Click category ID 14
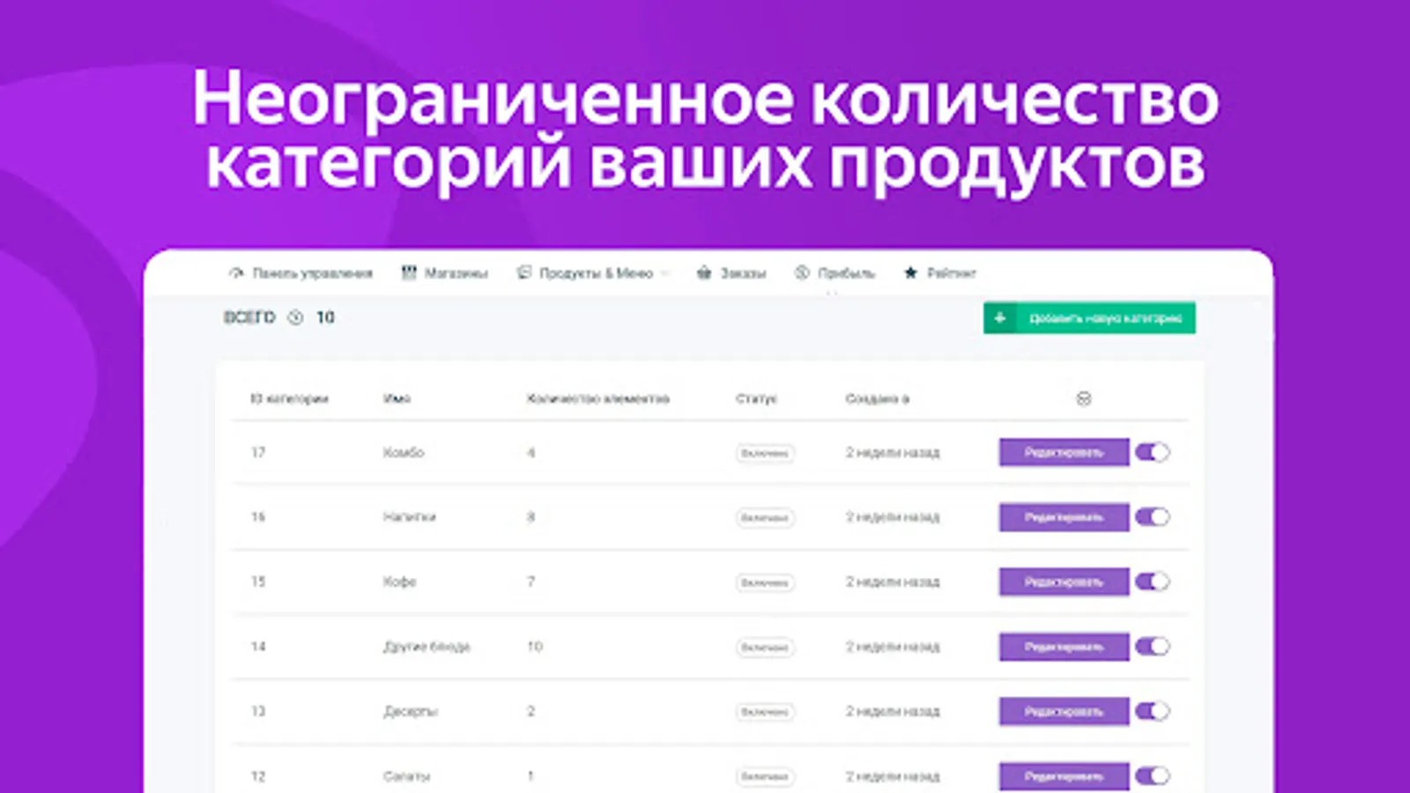This screenshot has height=793, width=1410. (258, 647)
